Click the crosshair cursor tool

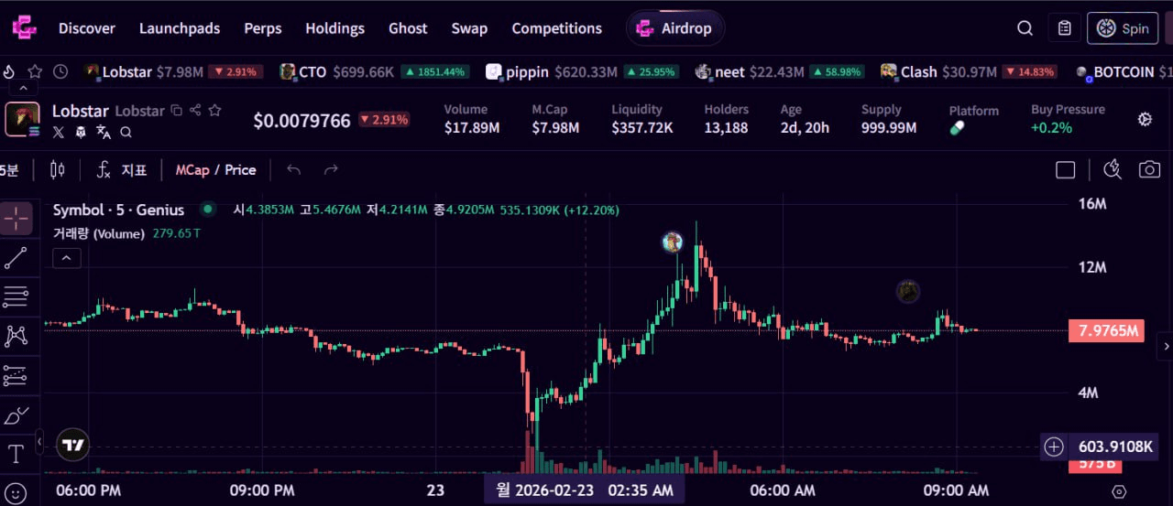tap(16, 219)
